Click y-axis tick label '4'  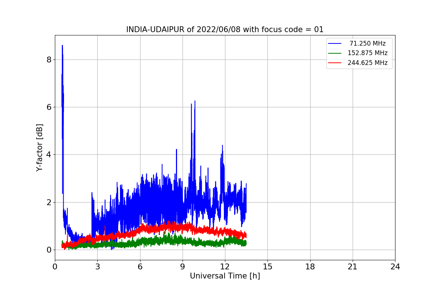click(x=49, y=154)
